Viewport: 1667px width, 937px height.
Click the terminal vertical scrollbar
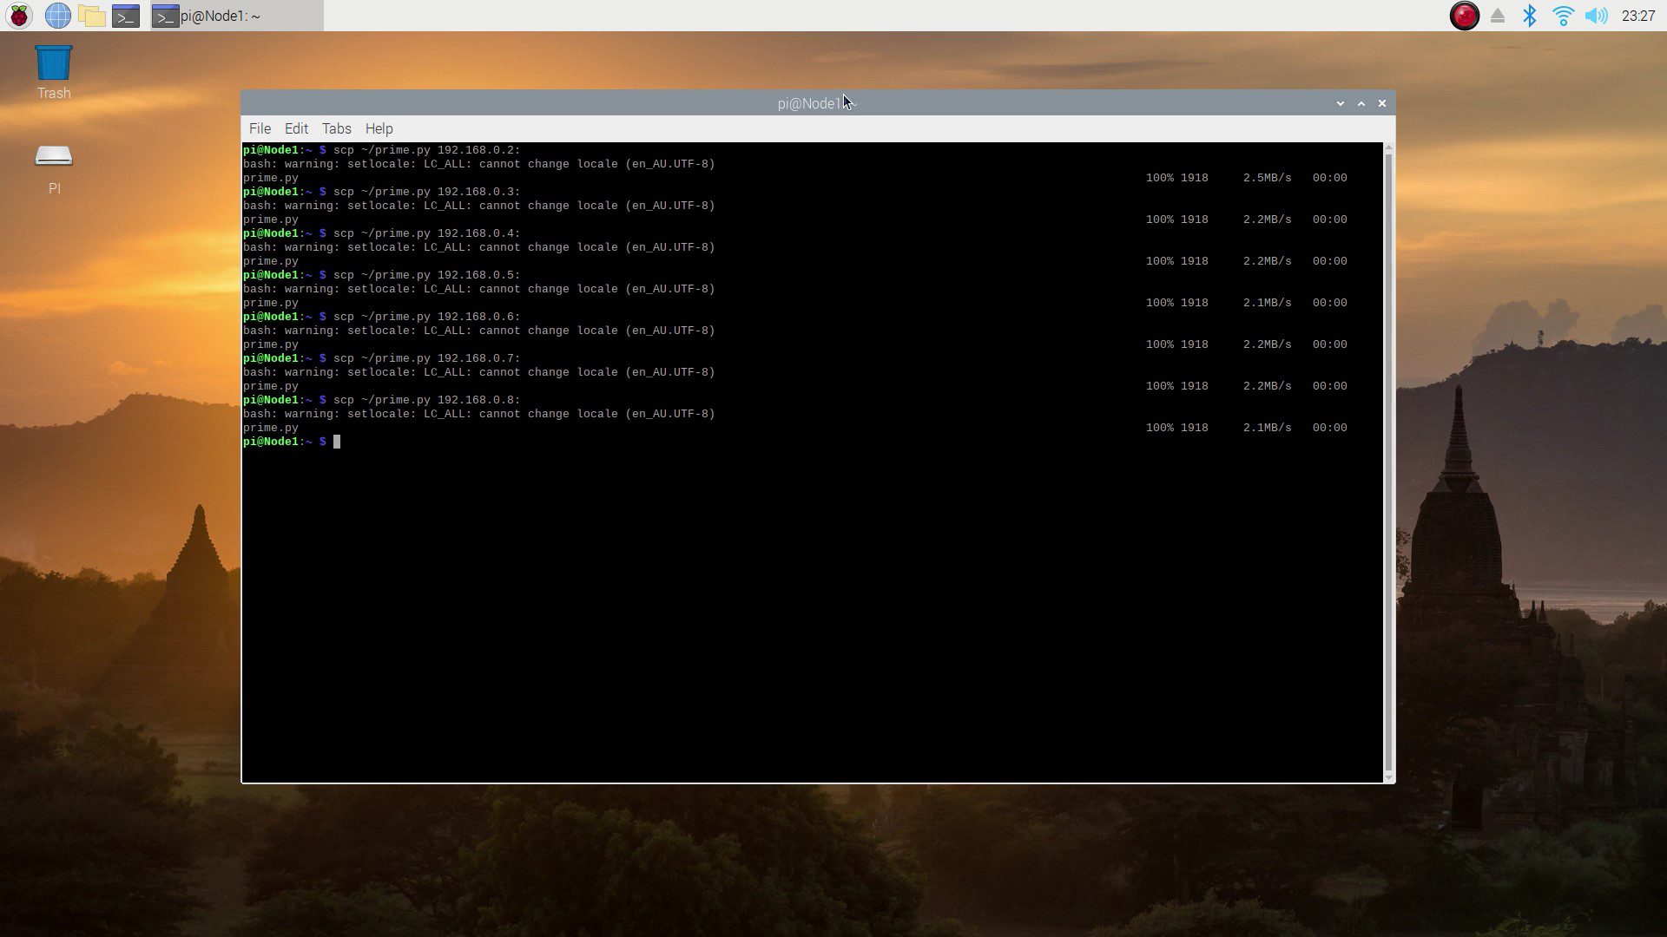(1388, 460)
